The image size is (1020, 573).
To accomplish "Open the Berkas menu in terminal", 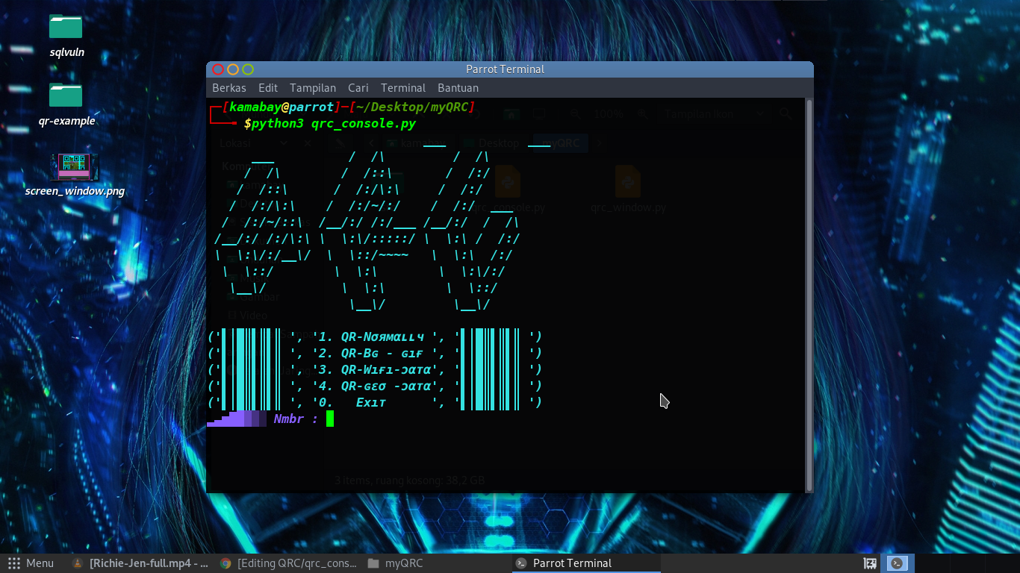I will (x=229, y=87).
